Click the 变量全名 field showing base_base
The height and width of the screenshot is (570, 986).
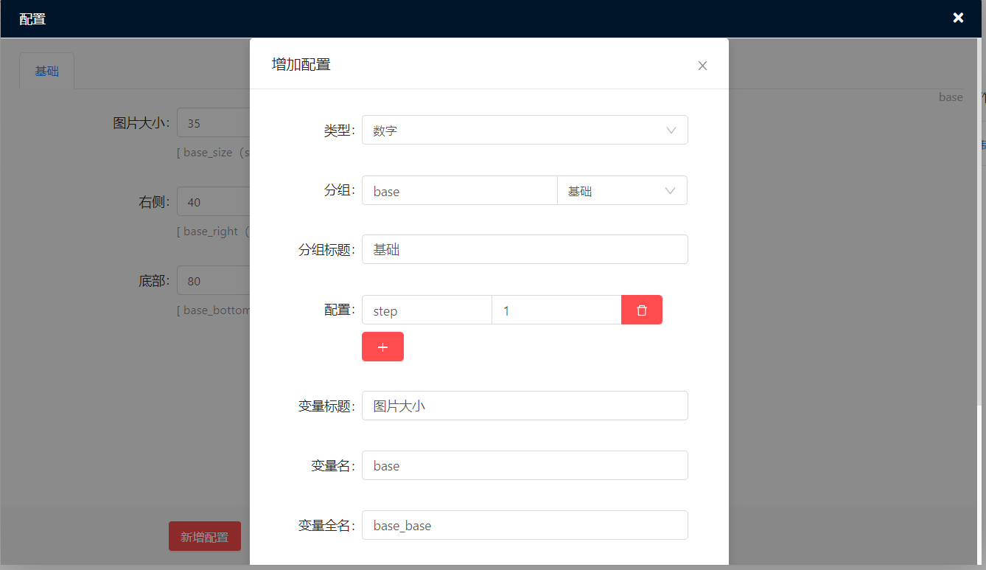point(525,525)
